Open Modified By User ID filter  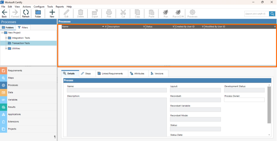[x=275, y=27]
